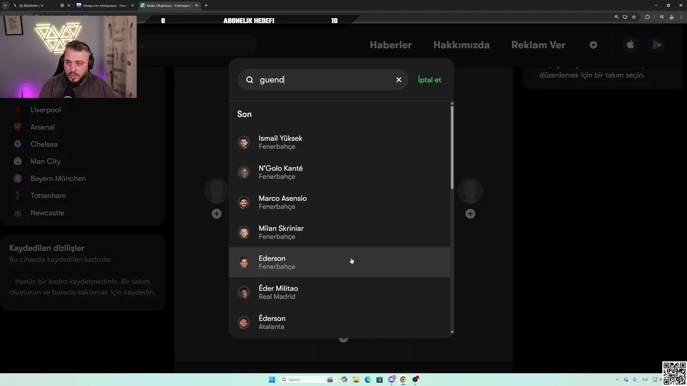Choose Marco Asensio of Fenerbahçe
The width and height of the screenshot is (687, 386).
click(x=339, y=202)
